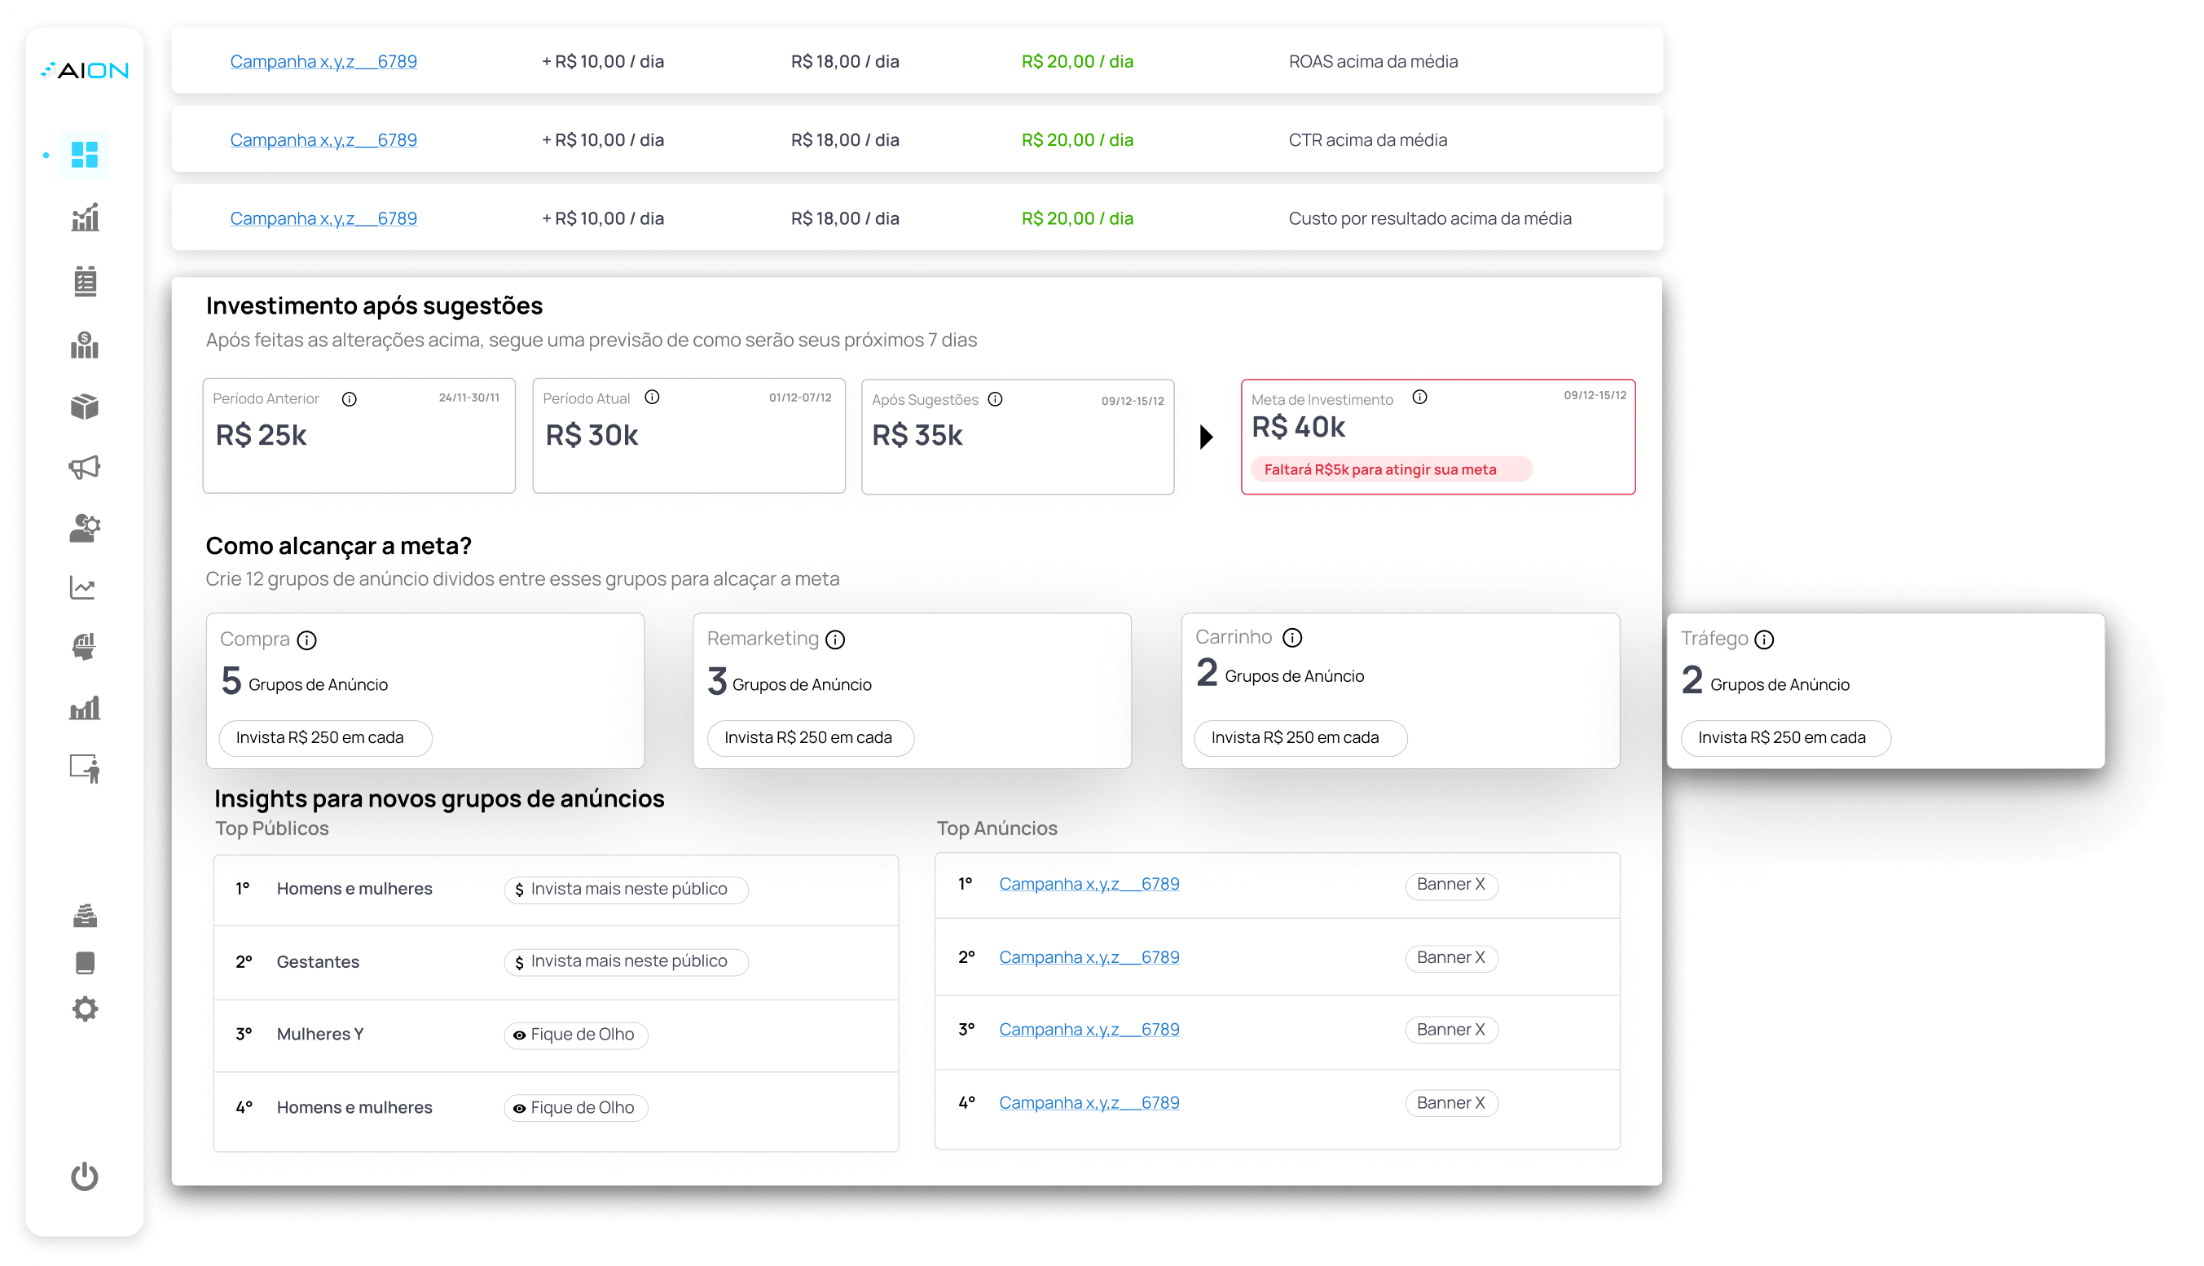The height and width of the screenshot is (1266, 2204).
Task: Open the megaphone ads section in the sidebar
Action: 85,467
